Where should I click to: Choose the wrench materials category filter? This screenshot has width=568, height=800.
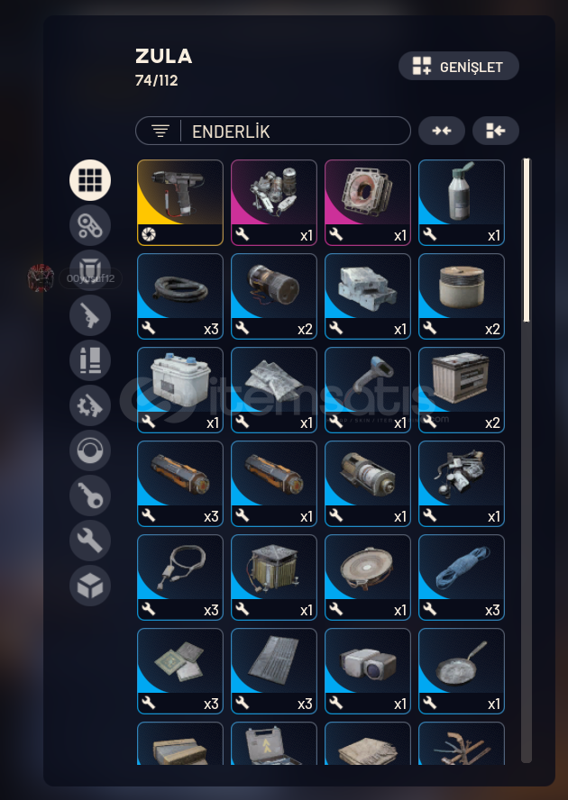(x=90, y=541)
